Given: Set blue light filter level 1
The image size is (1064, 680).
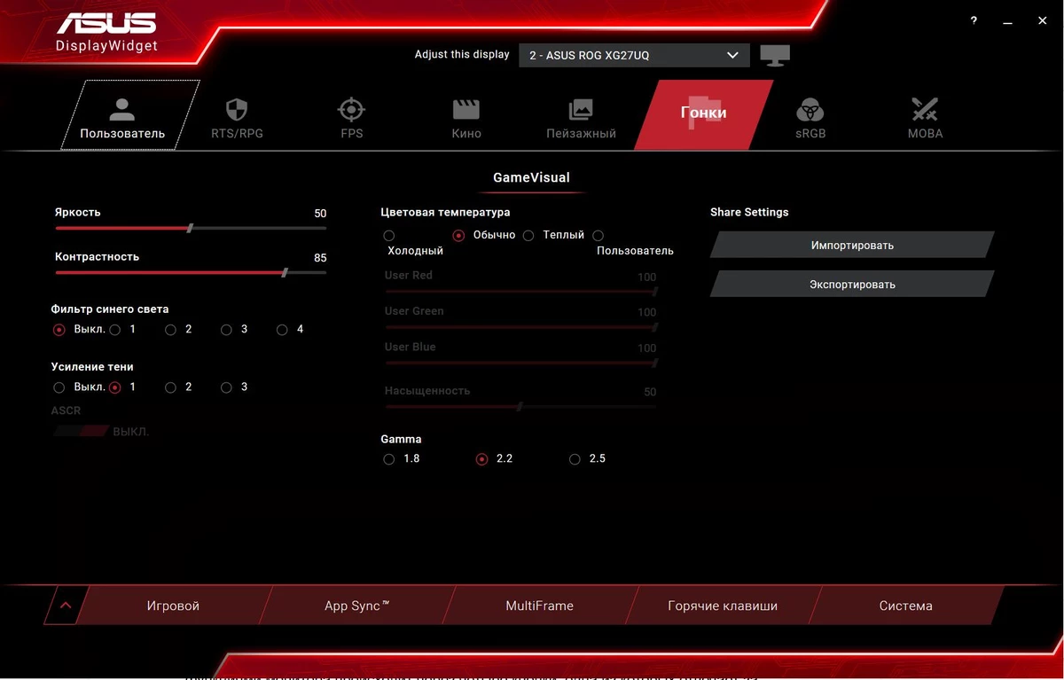Looking at the screenshot, I should [x=115, y=330].
